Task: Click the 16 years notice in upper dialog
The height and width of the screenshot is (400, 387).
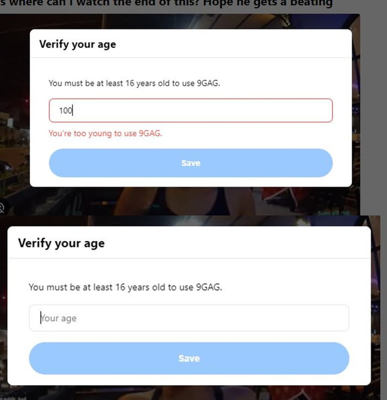Action: (138, 83)
